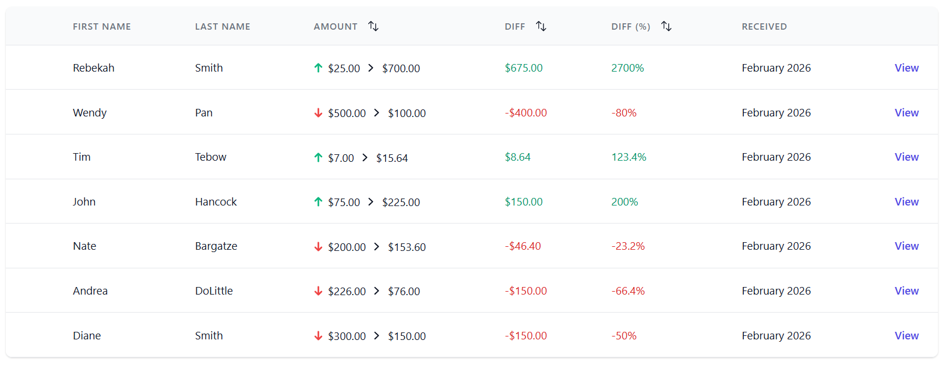View details for Wendy Pan

tap(906, 113)
